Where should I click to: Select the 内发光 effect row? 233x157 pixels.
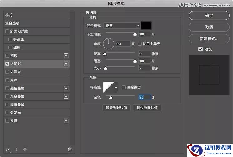tap(37, 72)
